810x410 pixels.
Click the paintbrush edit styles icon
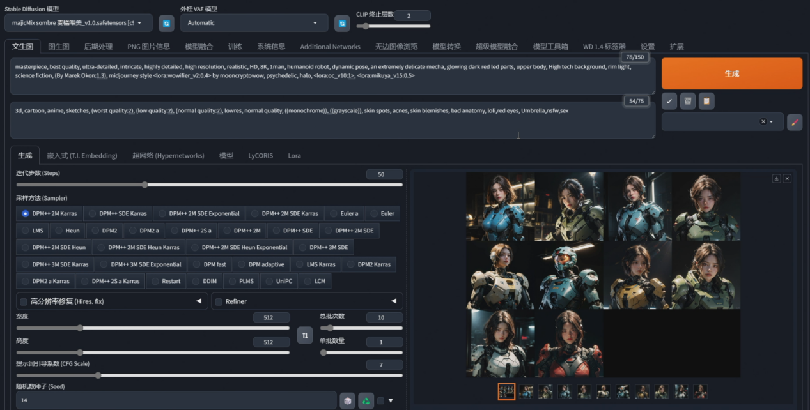tap(794, 122)
